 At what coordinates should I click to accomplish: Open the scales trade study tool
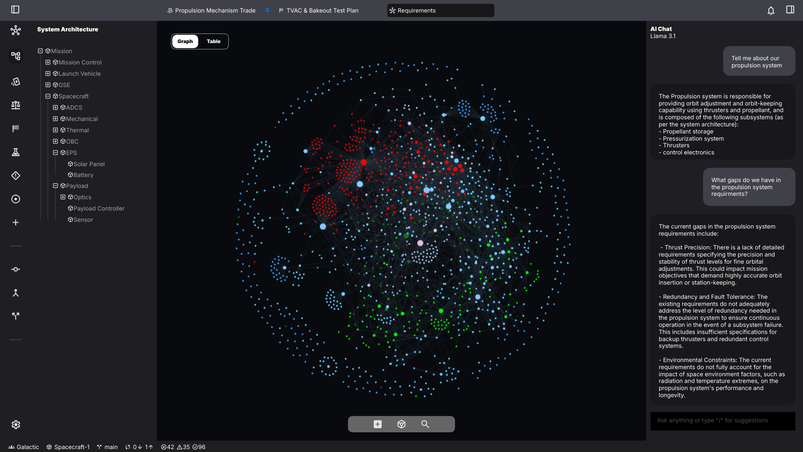point(15,105)
